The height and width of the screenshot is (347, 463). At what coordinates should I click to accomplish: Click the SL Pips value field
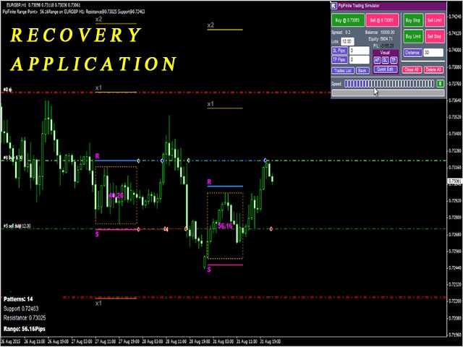point(359,51)
